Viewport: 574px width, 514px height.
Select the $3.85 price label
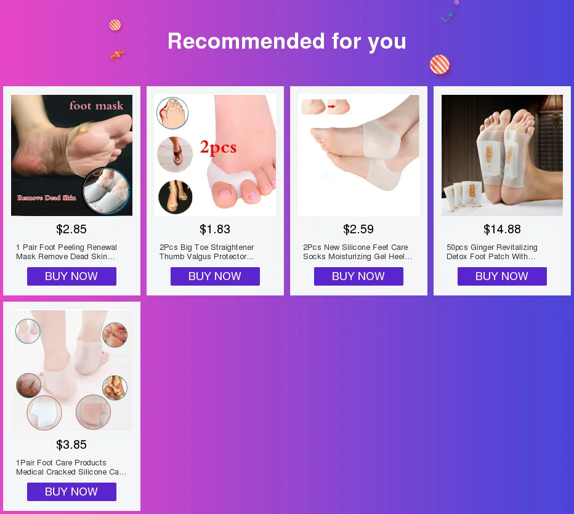[x=71, y=445]
